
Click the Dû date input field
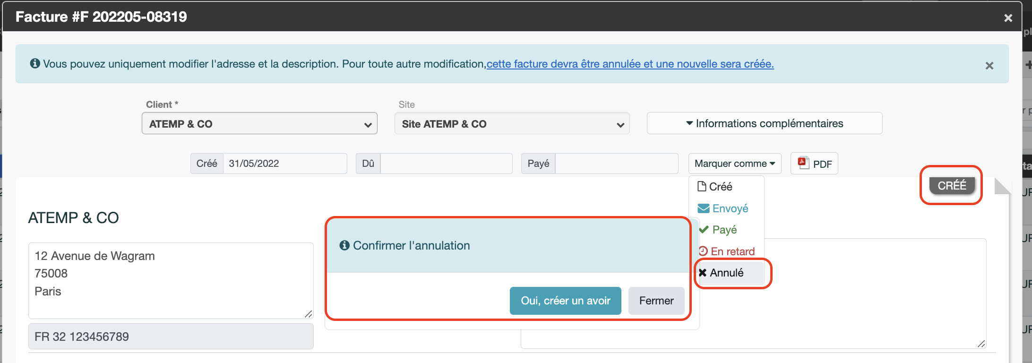(x=446, y=164)
